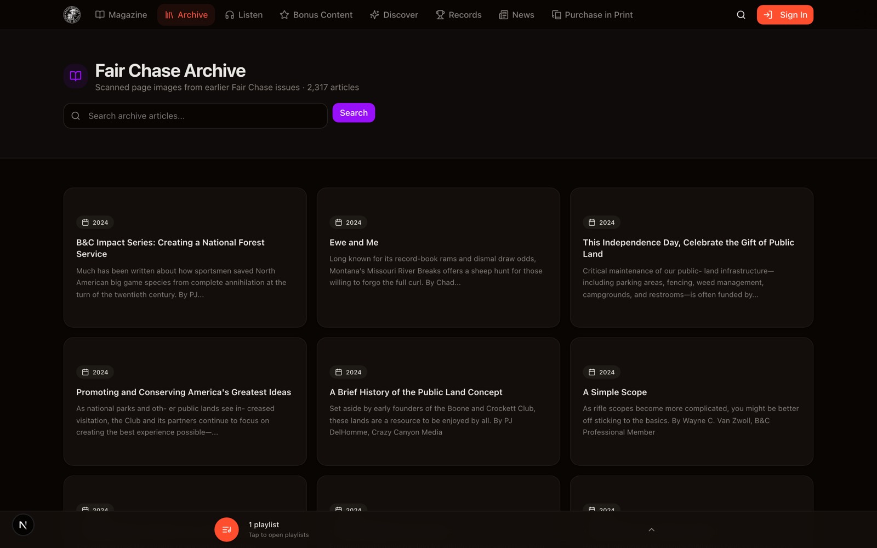Click the calendar icon on B&C Impact Series card
Image resolution: width=877 pixels, height=548 pixels.
coord(86,222)
